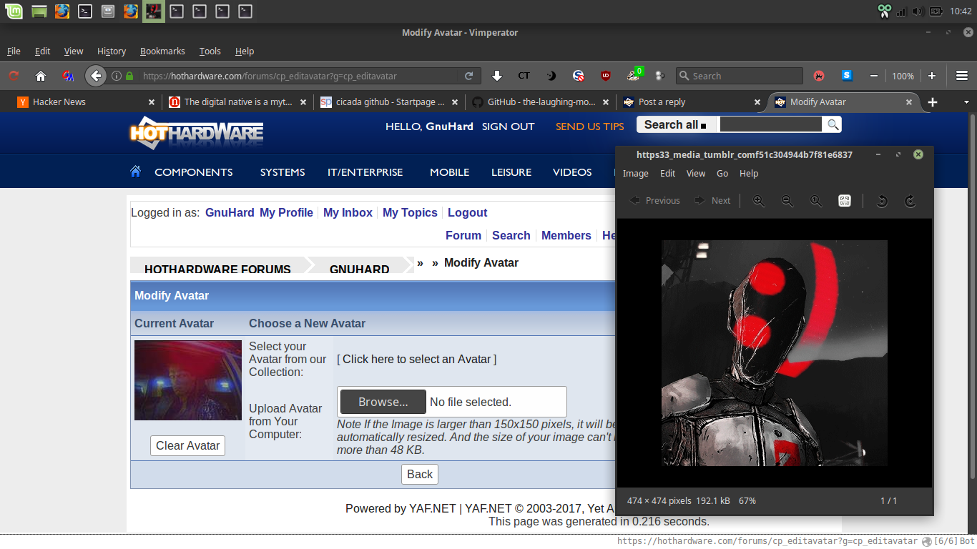Reload page using the address bar refresh icon
This screenshot has width=977, height=549.
click(469, 76)
